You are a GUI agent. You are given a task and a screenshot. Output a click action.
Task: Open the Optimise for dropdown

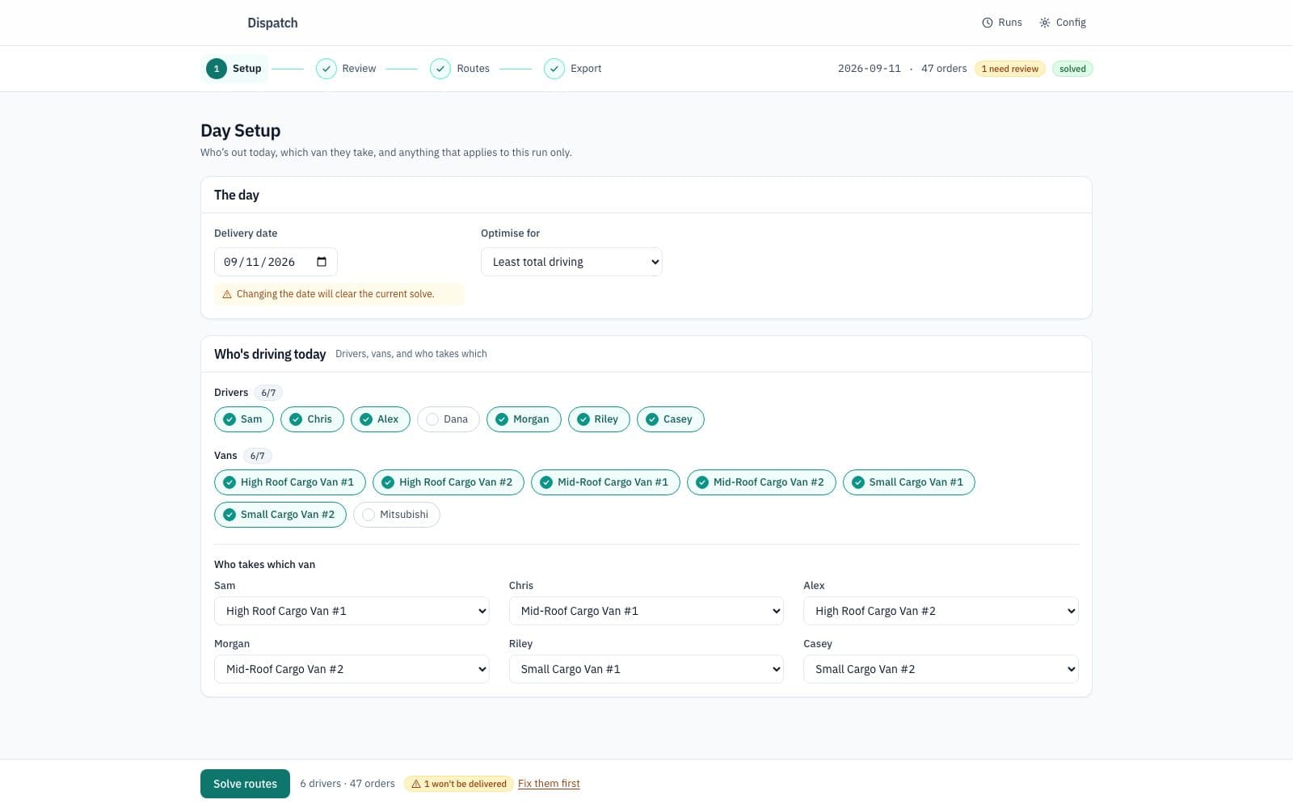tap(571, 262)
